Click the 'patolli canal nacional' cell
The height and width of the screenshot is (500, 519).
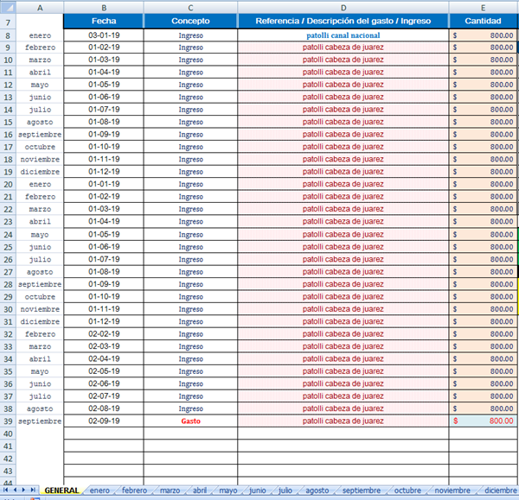(343, 35)
